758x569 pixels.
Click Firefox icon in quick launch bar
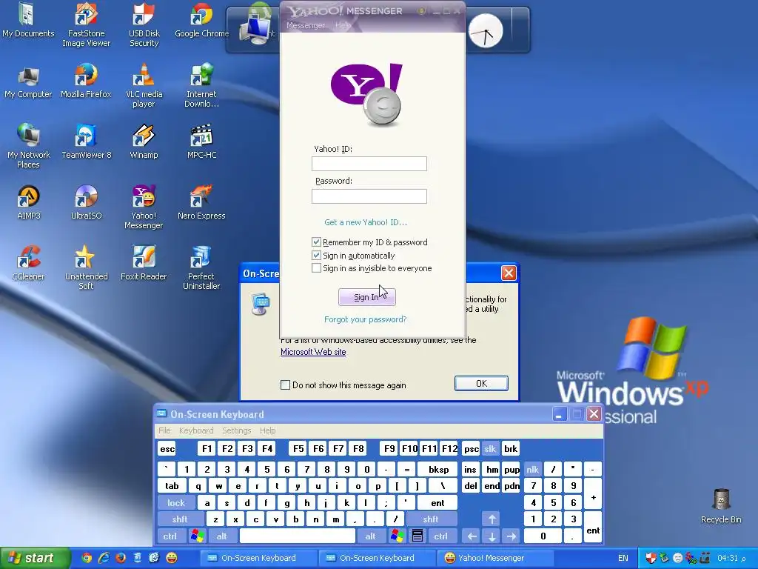pos(121,558)
